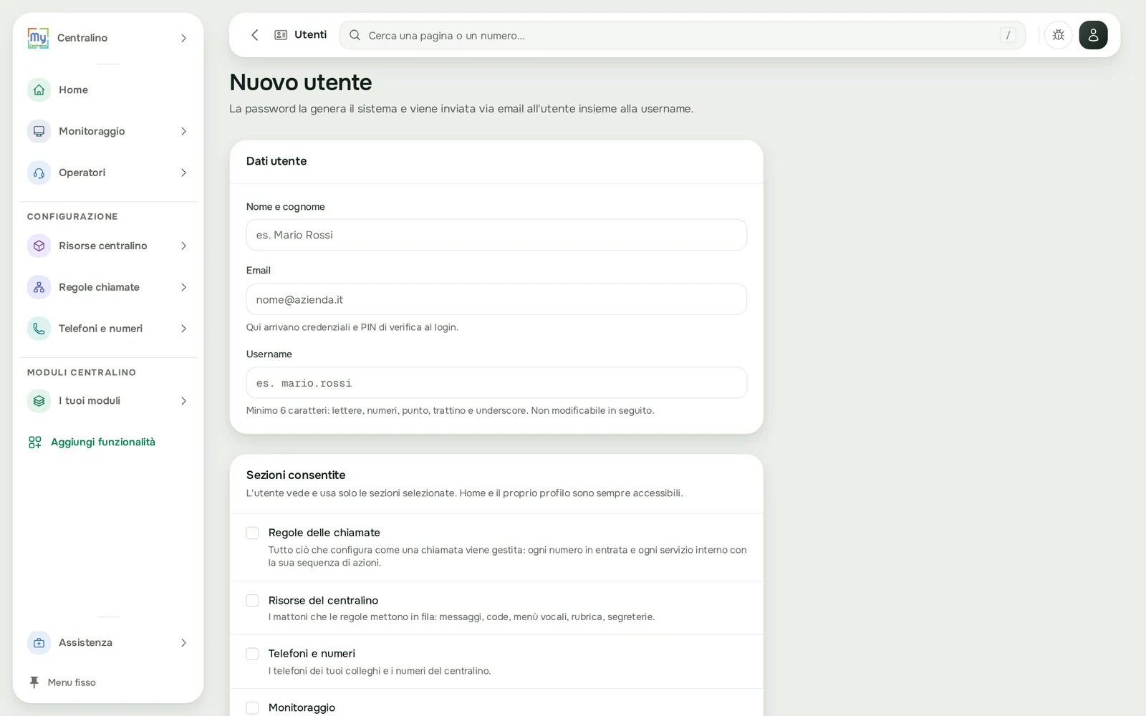Focus the Username input field

[496, 383]
